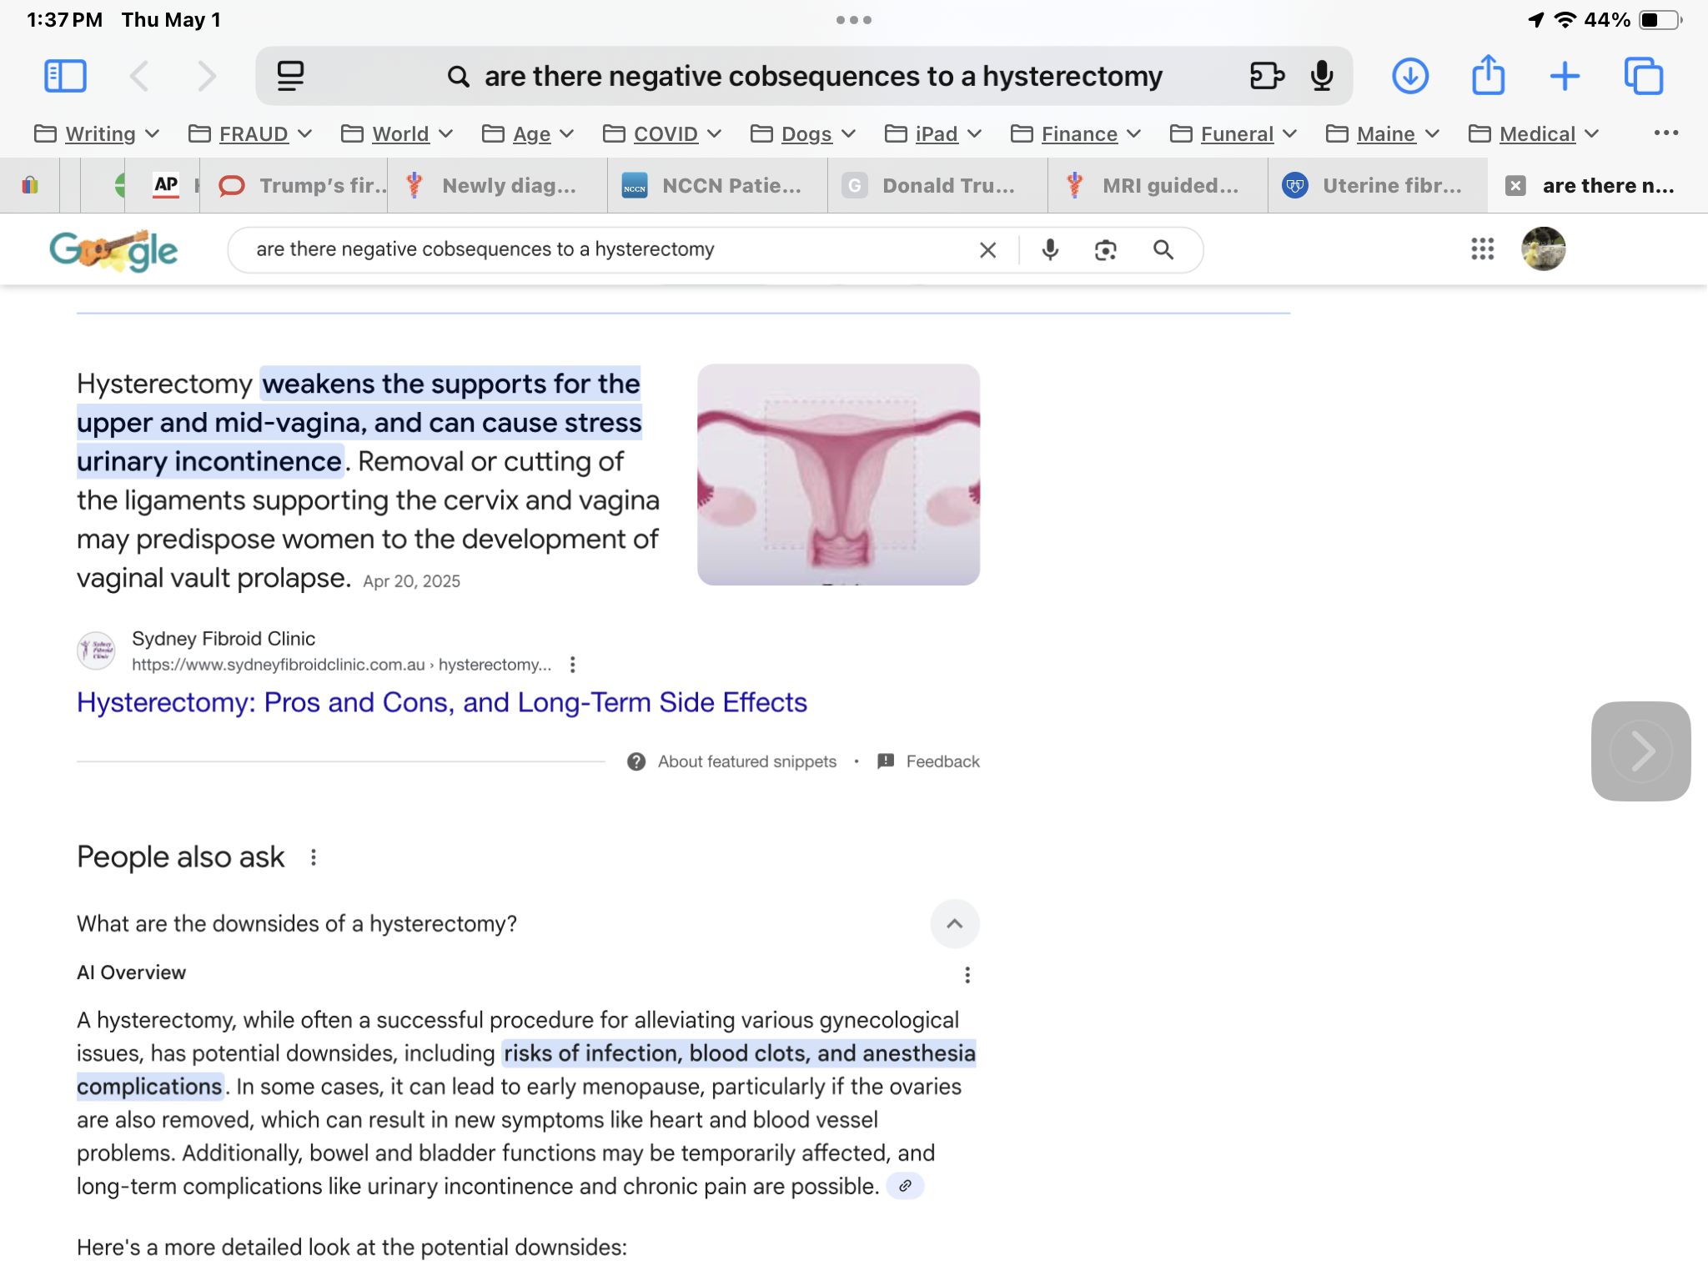Tap the Share icon in toolbar
Screen dimensions: 1708x1281
[1488, 76]
